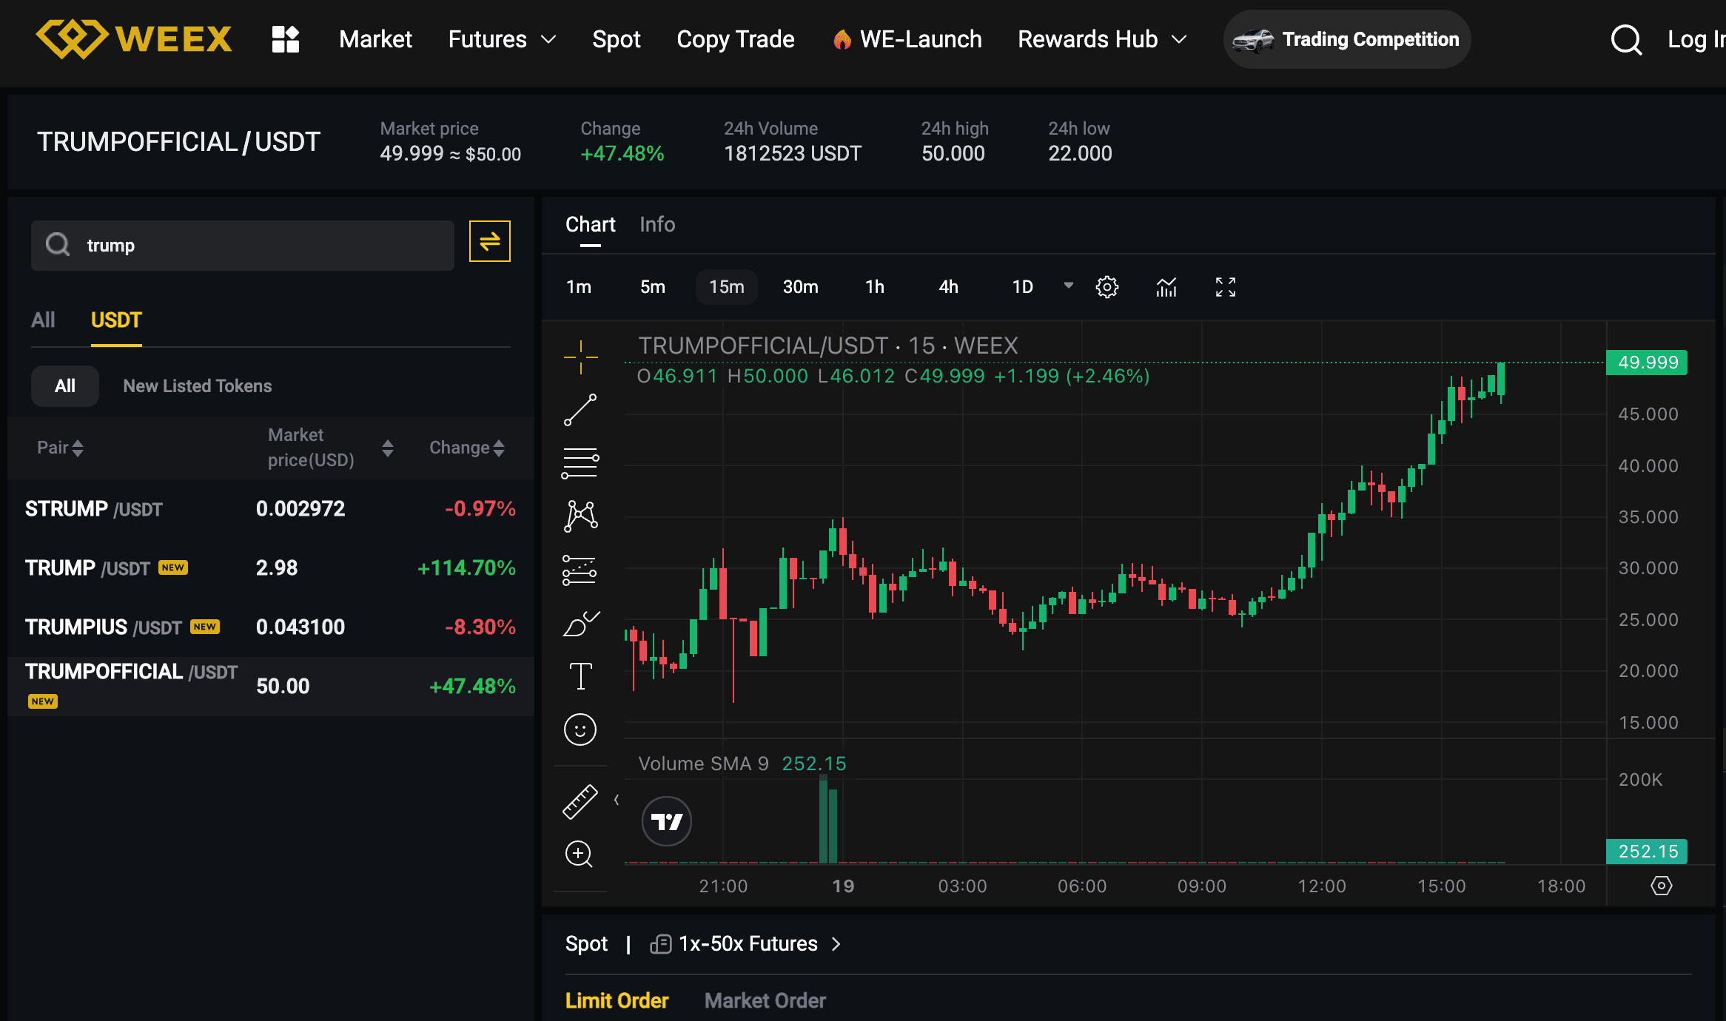
Task: Expand the 1D timeframe selector arrow
Action: [1068, 286]
